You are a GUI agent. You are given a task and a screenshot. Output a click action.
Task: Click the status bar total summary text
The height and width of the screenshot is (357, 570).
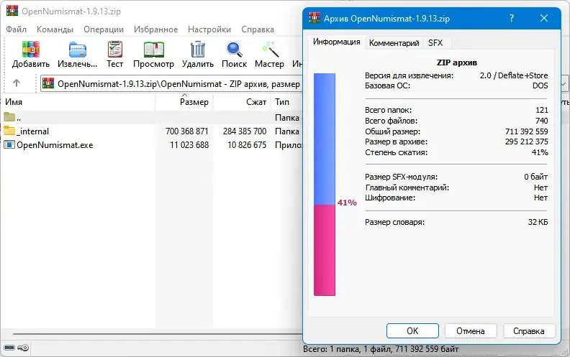(381, 349)
